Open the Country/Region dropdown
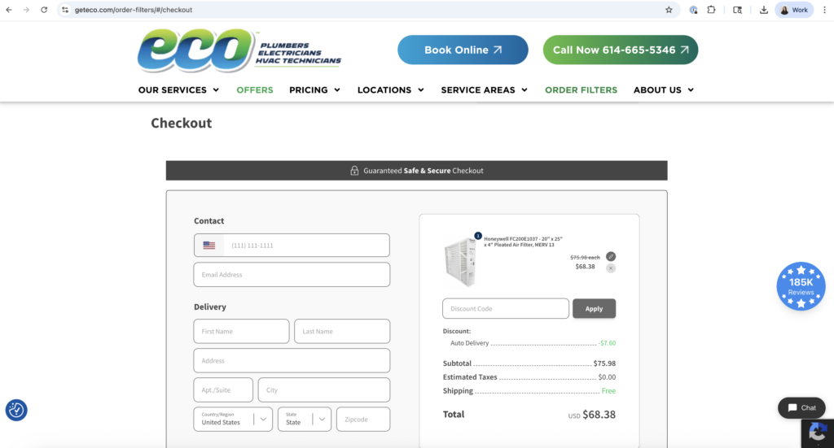 (x=233, y=420)
